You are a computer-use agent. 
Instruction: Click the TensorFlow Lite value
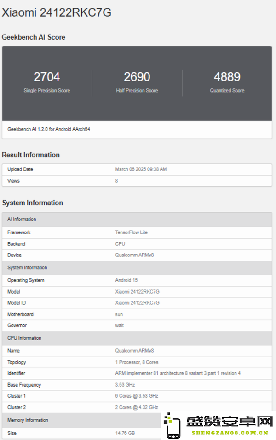(131, 232)
